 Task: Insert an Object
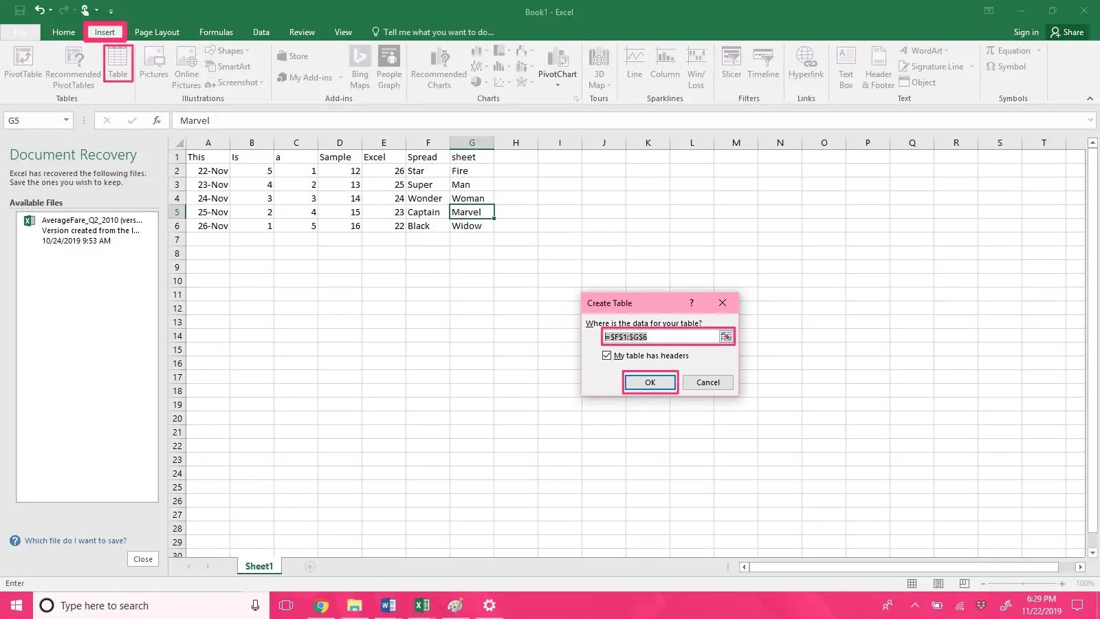click(x=917, y=83)
